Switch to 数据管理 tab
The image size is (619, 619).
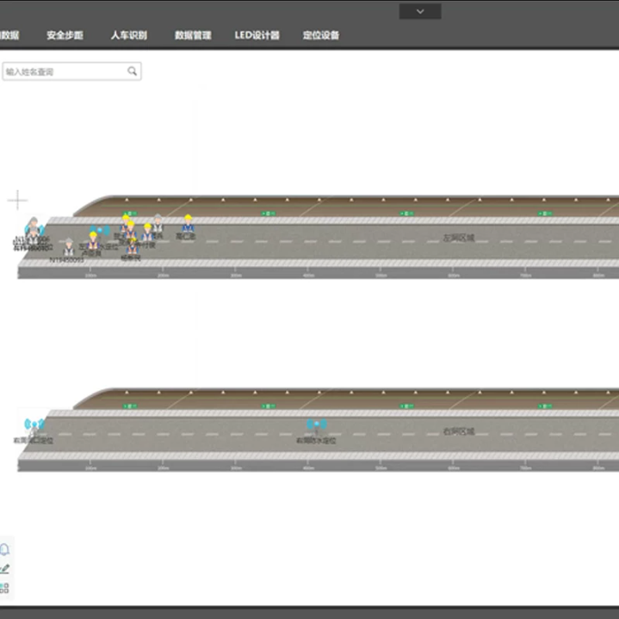(193, 35)
